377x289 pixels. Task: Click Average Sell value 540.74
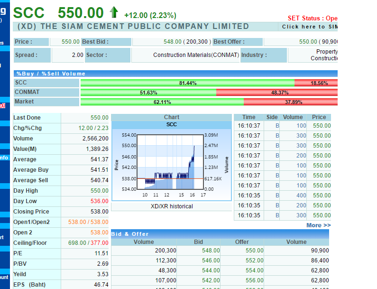[100, 180]
